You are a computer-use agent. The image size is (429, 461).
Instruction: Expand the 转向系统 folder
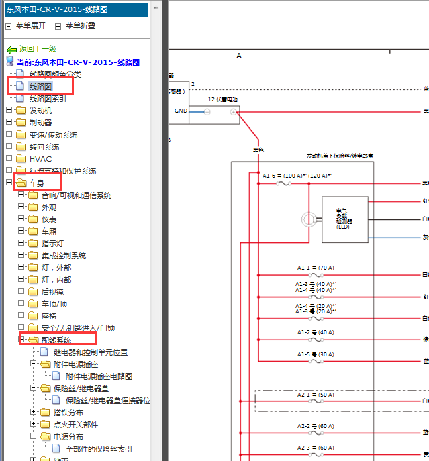(9, 146)
